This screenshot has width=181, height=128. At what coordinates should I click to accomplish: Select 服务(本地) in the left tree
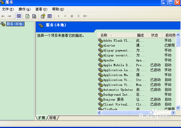(15, 24)
